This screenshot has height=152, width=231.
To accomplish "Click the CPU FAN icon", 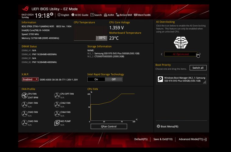I will tap(24, 95).
